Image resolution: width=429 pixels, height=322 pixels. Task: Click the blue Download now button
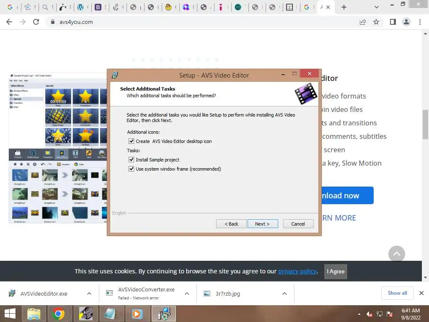click(347, 195)
